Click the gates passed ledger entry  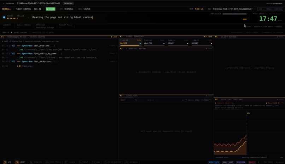(19, 32)
